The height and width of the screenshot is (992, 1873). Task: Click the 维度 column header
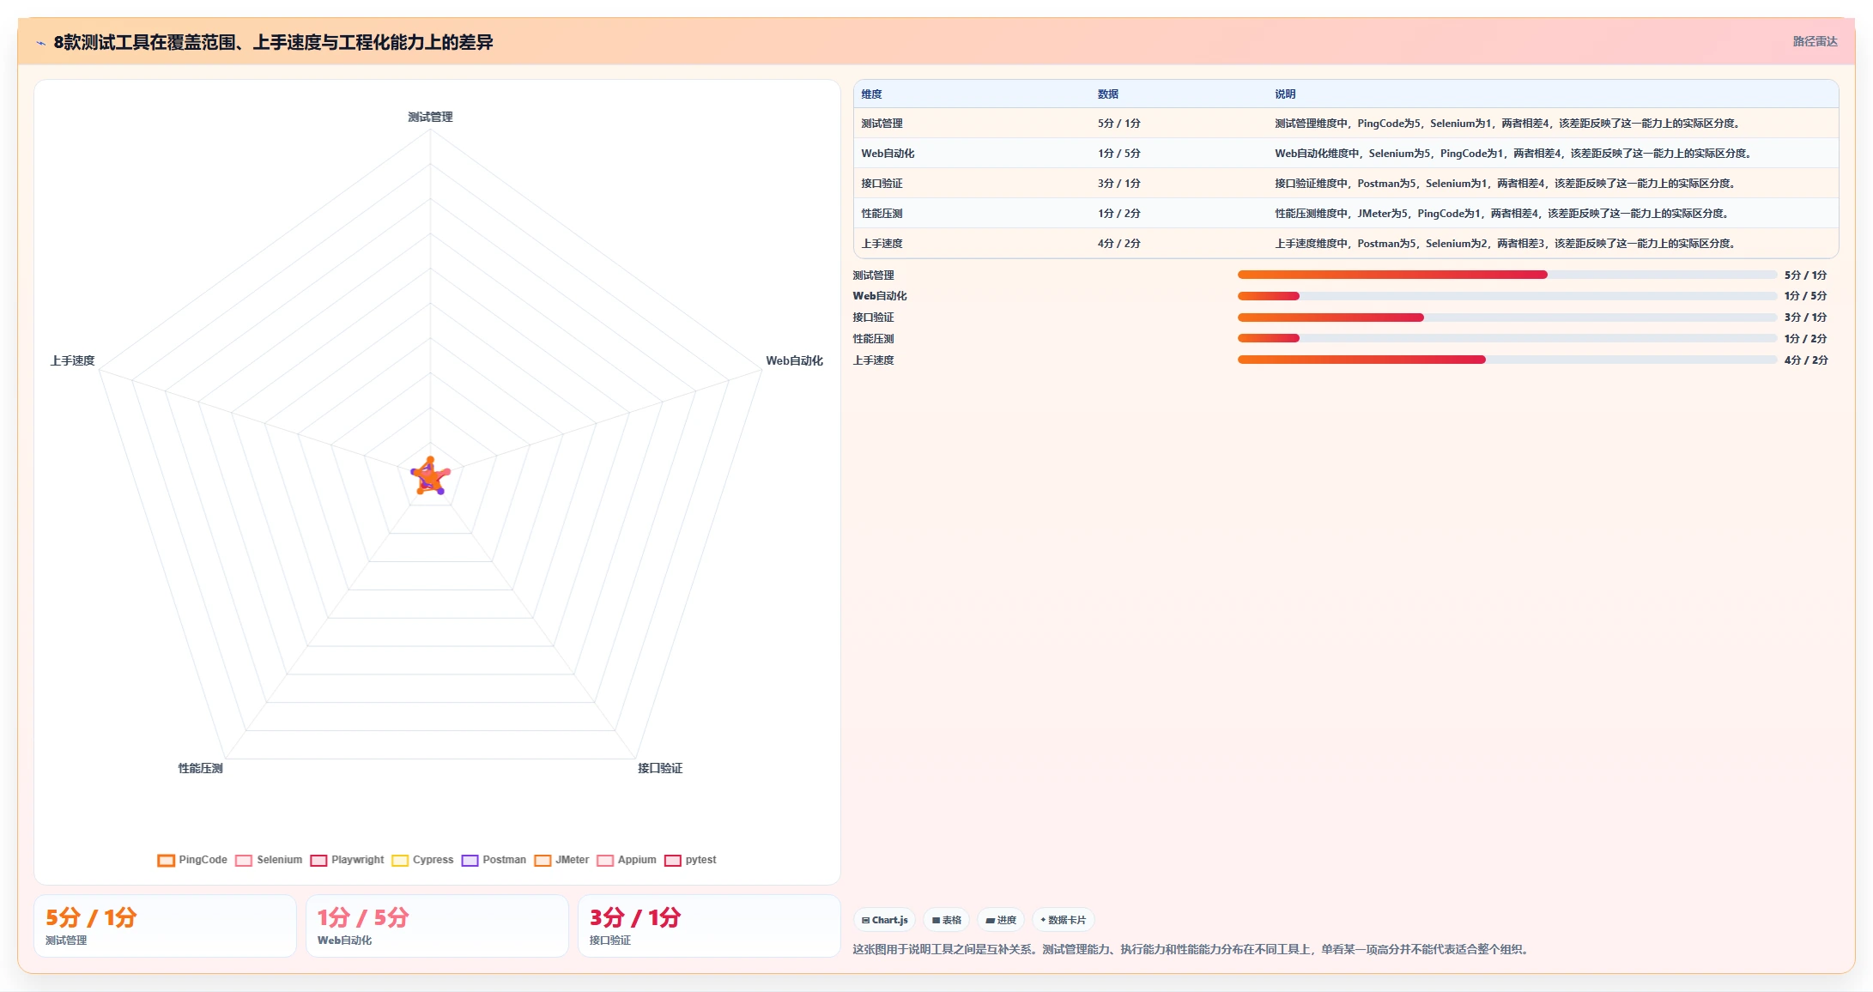(x=871, y=94)
